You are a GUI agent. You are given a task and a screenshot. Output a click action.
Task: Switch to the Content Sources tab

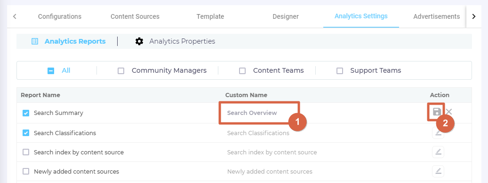pyautogui.click(x=135, y=16)
